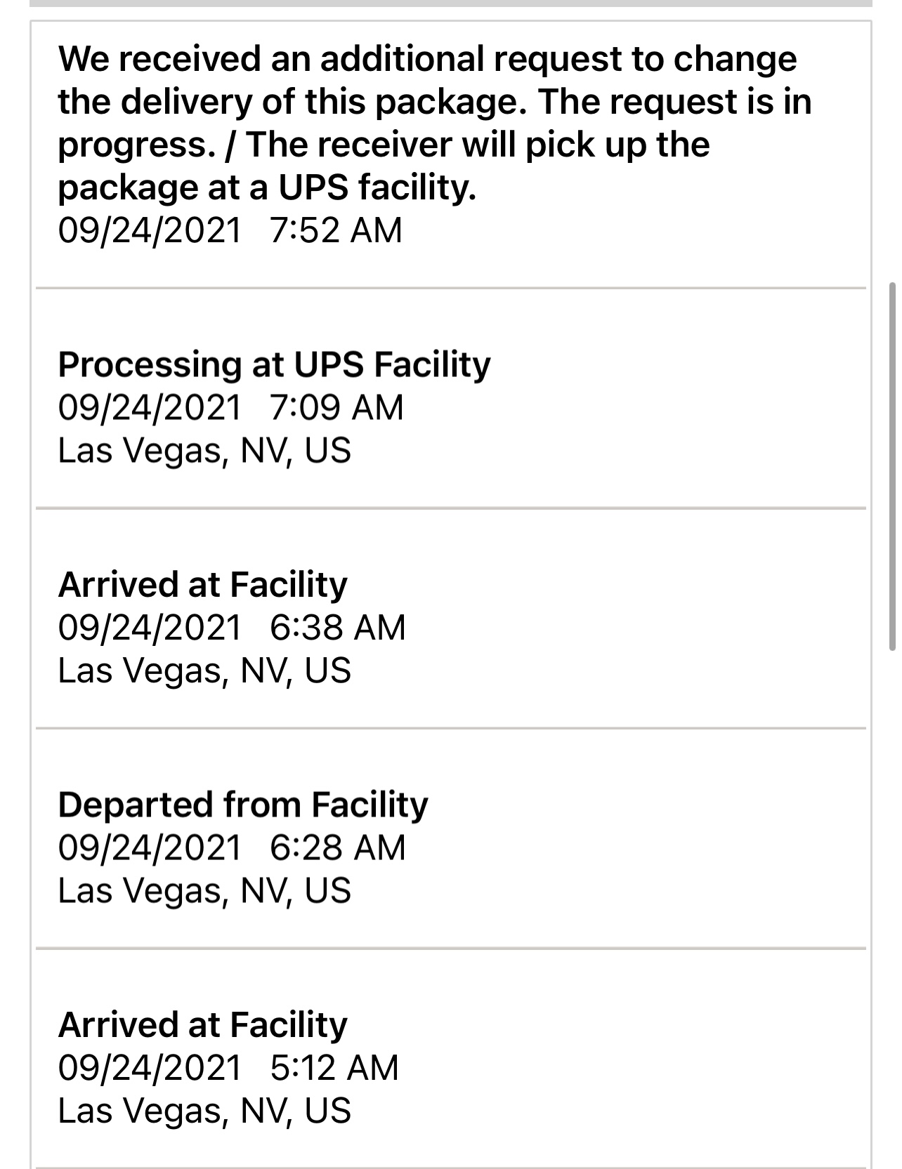Click Las Vegas location under 5:12 AM arrival

coord(204,1111)
